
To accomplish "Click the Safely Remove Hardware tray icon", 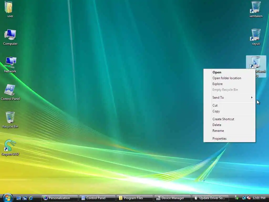I will (237, 198).
